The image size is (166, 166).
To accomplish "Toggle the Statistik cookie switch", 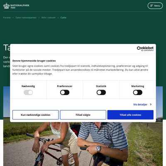I will (x=101, y=93).
